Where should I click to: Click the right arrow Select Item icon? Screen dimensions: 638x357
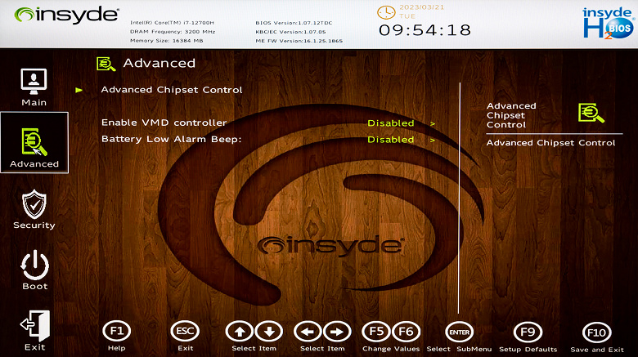pos(337,332)
